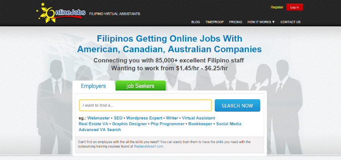Image resolution: width=341 pixels, height=160 pixels.
Task: Open the CONTACT US page
Action: 290,22
